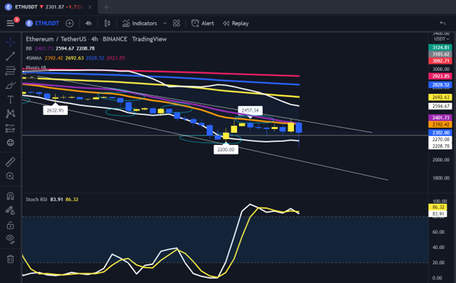Click the 2401.73 purple price label

[x=441, y=117]
